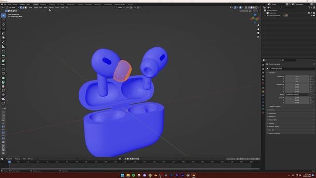Select the Knife tool
This screenshot has height=178, width=316.
(3, 74)
